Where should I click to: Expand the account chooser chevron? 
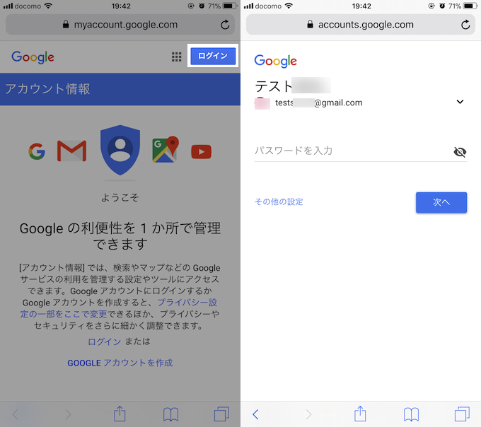point(460,102)
